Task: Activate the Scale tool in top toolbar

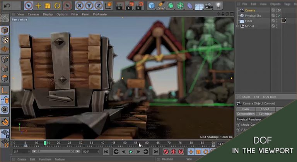Action: click(x=48, y=6)
